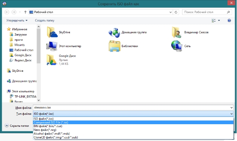Open the Упорядочить dropdown menu

coord(17,21)
